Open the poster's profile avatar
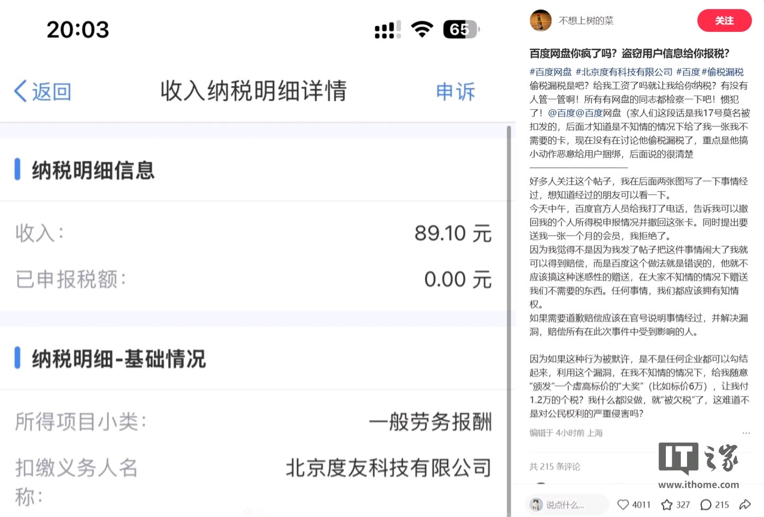Viewport: 764px width, 517px height. [x=541, y=21]
